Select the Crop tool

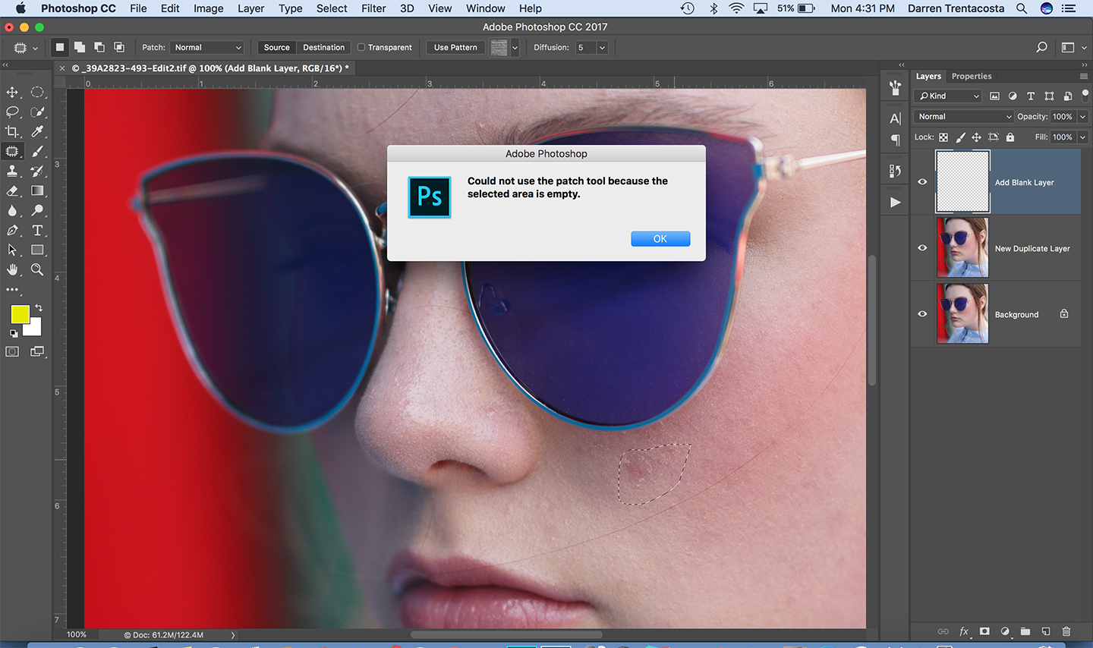click(x=13, y=132)
